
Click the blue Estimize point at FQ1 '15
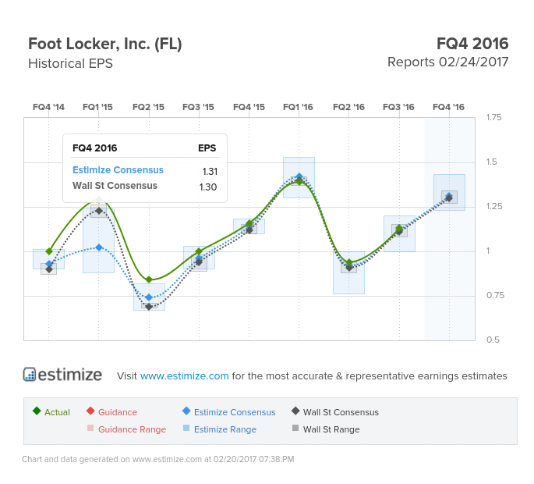click(99, 247)
